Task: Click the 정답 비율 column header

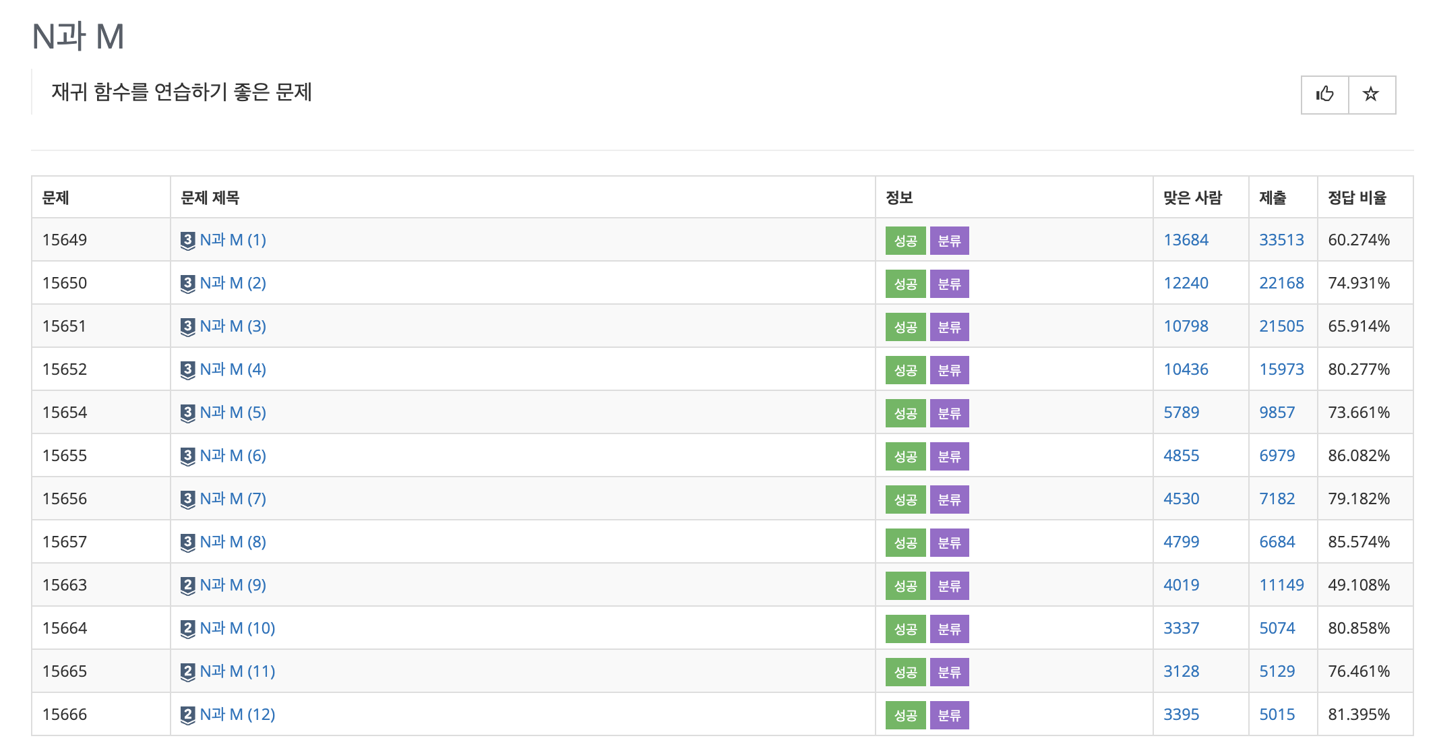Action: coord(1357,198)
